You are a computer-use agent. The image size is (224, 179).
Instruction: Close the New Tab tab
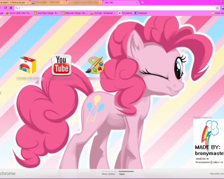click(137, 2)
